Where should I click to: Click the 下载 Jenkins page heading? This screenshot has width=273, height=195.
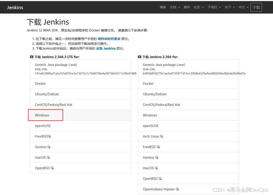click(48, 22)
